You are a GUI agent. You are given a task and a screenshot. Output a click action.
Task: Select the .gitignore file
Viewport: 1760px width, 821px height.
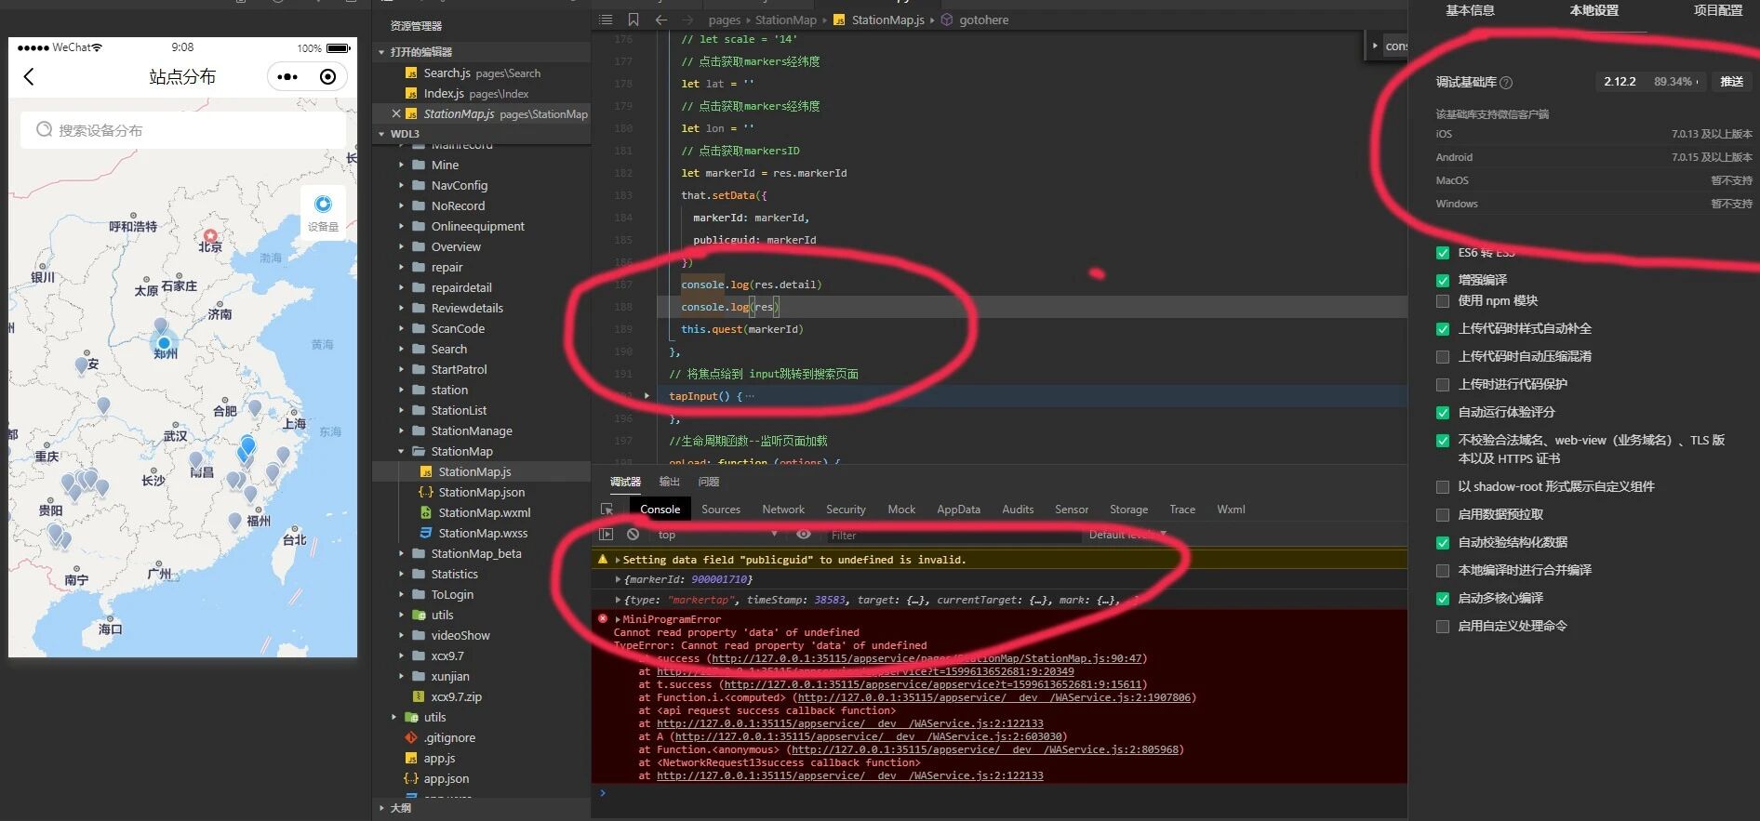tap(449, 737)
